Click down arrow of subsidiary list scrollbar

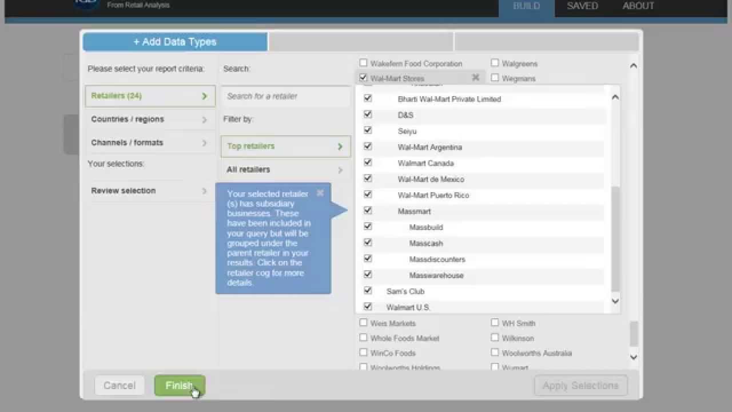[615, 301]
